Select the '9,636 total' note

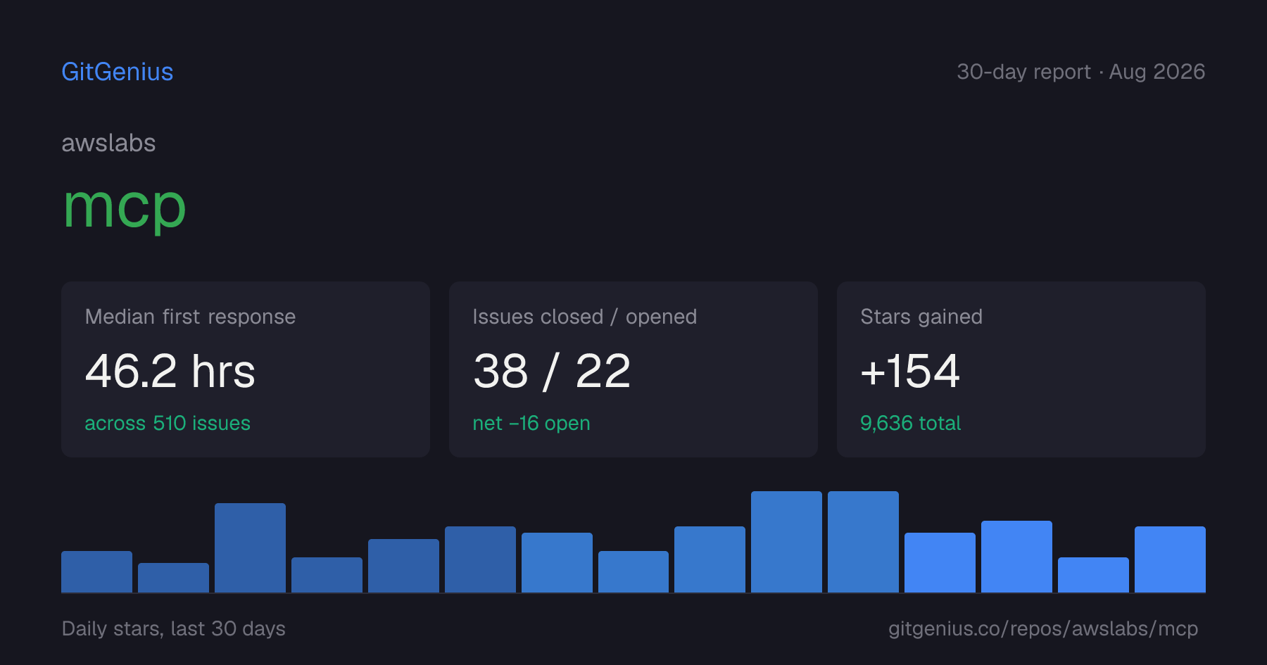coord(910,423)
